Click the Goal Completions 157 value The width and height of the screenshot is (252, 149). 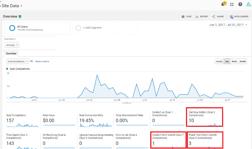point(10,120)
